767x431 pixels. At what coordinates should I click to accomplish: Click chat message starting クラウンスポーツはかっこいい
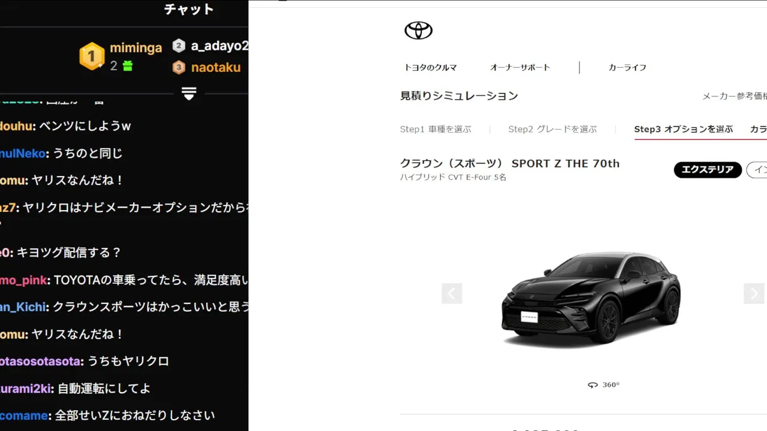150,307
